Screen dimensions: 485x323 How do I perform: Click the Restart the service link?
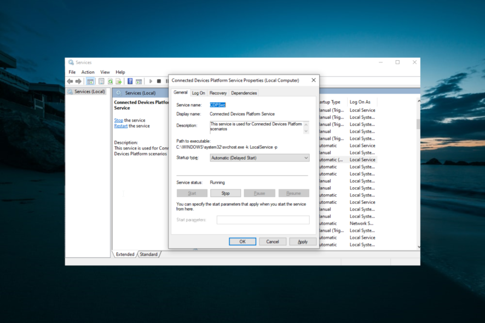click(x=120, y=126)
